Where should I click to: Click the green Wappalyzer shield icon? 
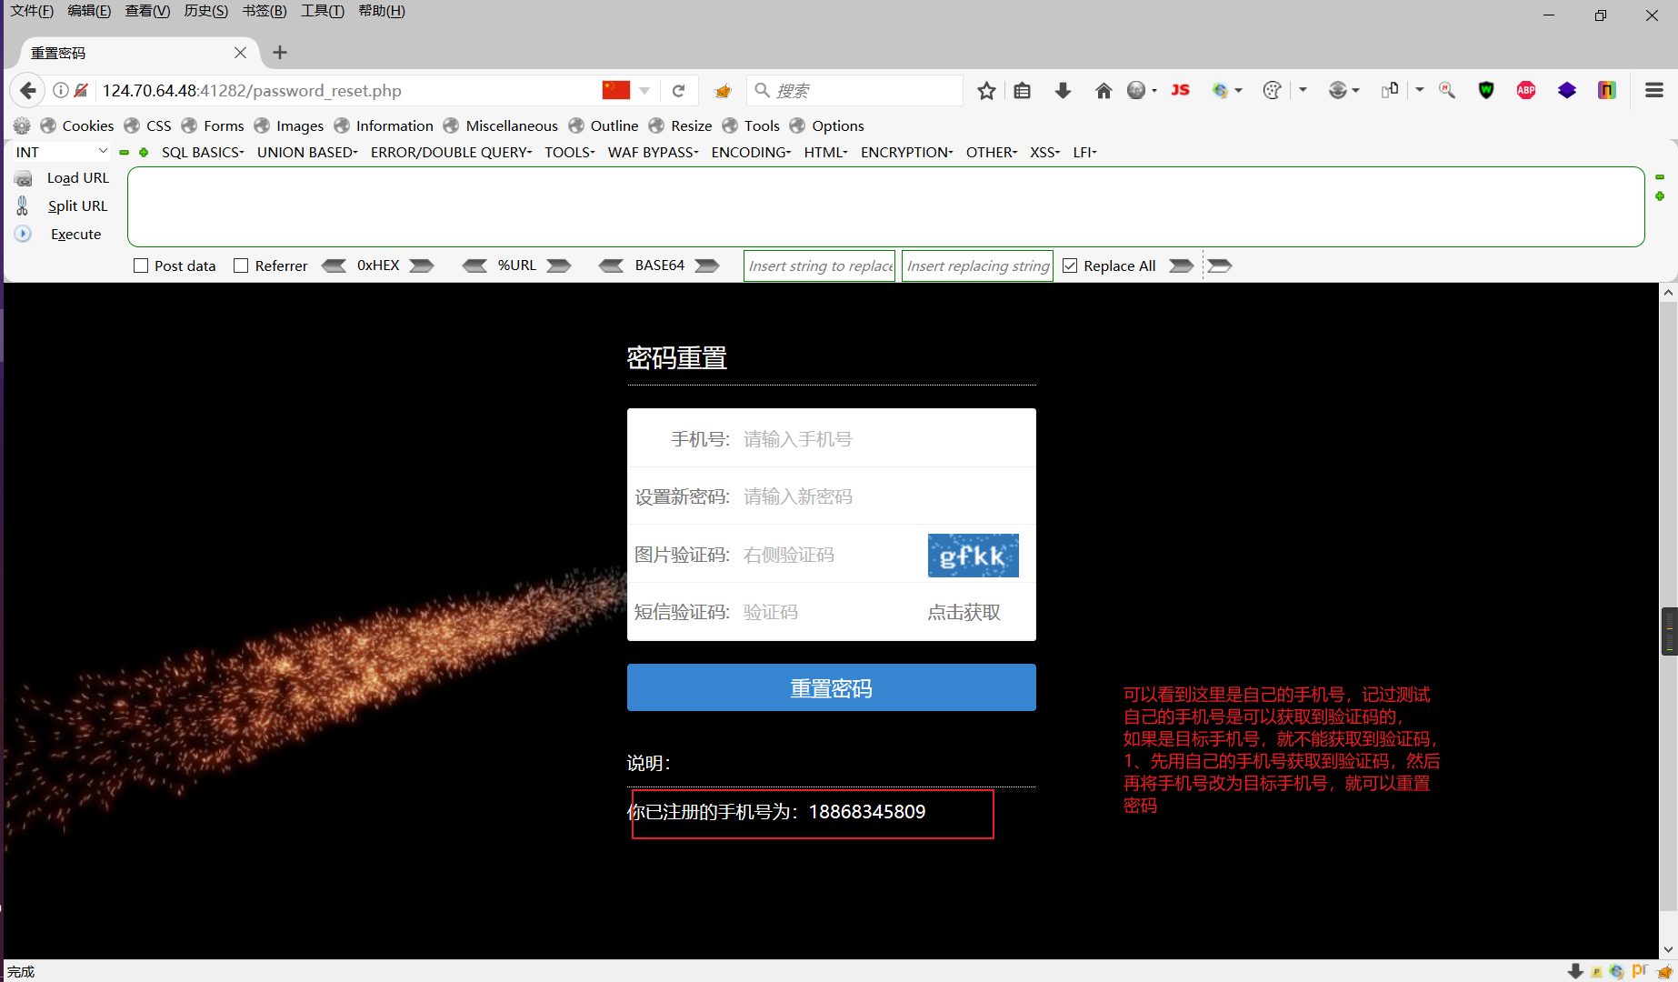point(1486,90)
